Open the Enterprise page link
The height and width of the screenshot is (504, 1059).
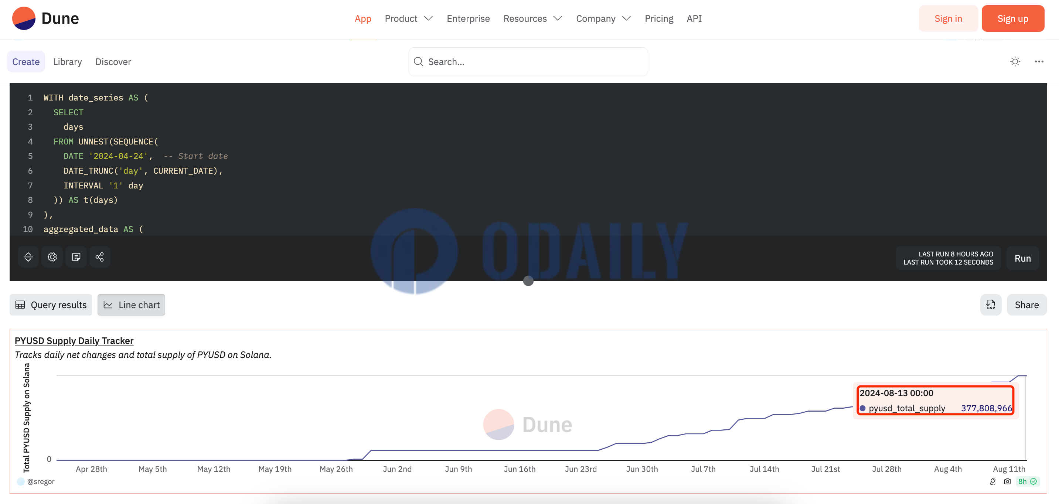pos(468,18)
